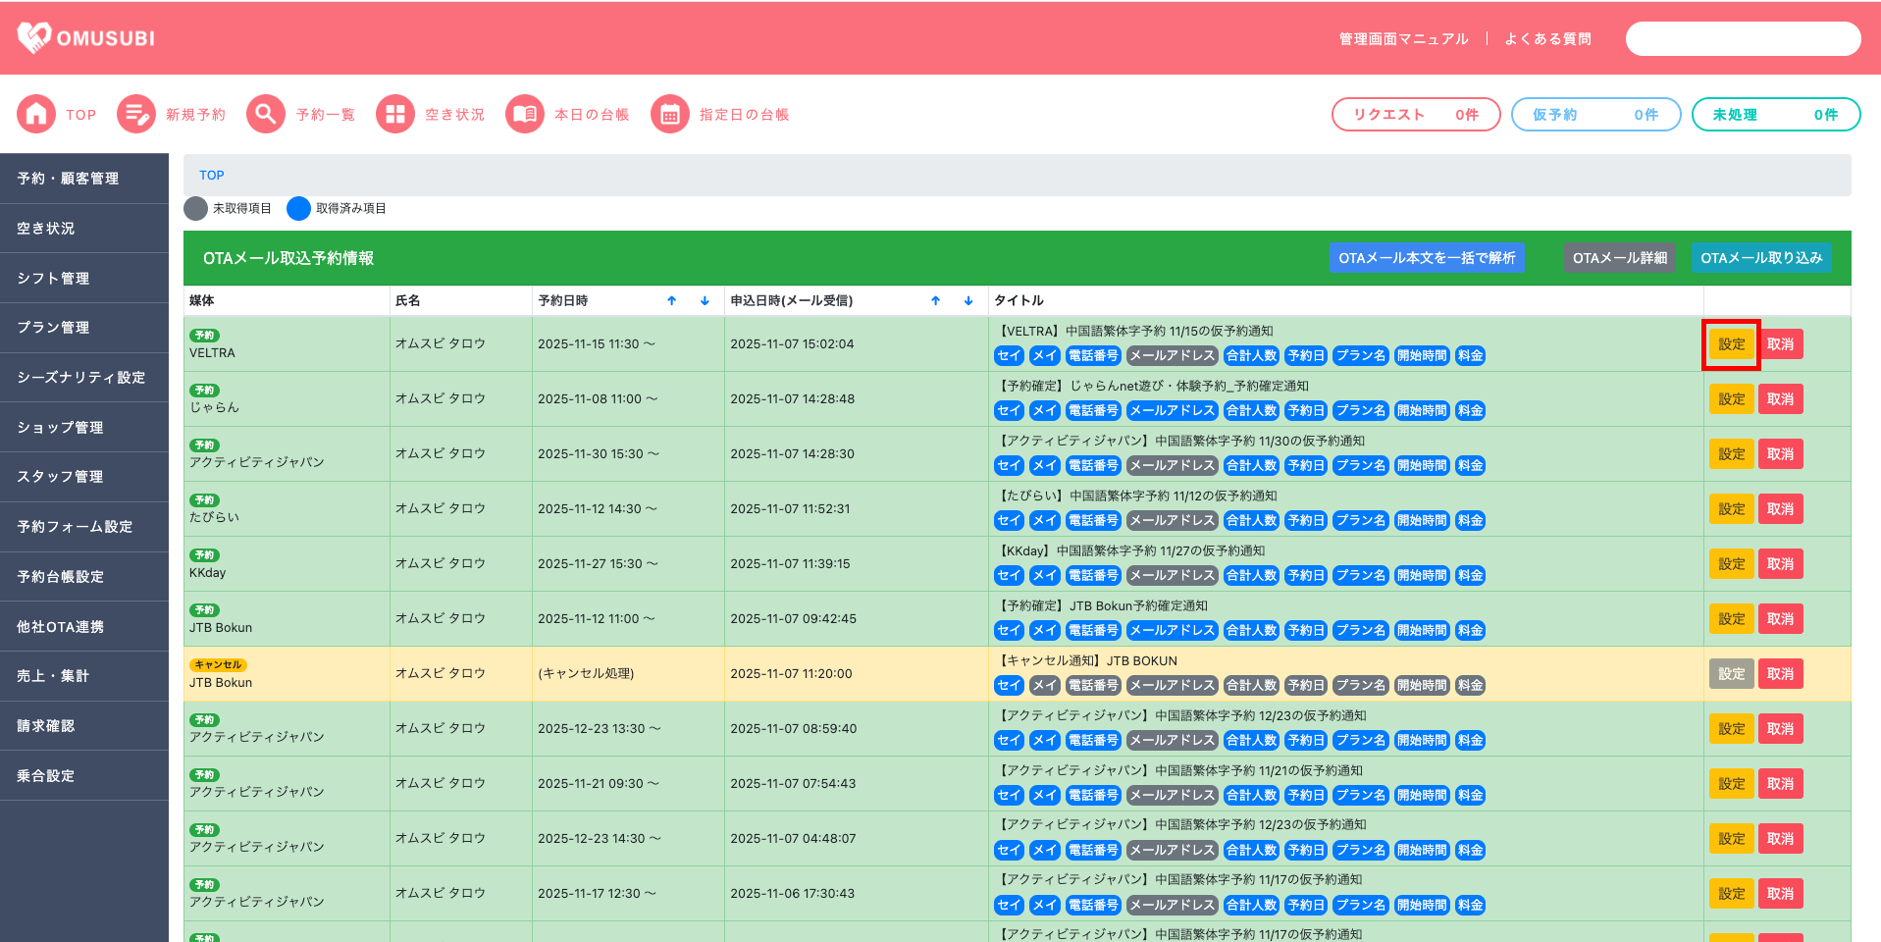Screen dimensions: 1881x942
Task: Click the TOP breadcrumb link
Action: click(212, 176)
